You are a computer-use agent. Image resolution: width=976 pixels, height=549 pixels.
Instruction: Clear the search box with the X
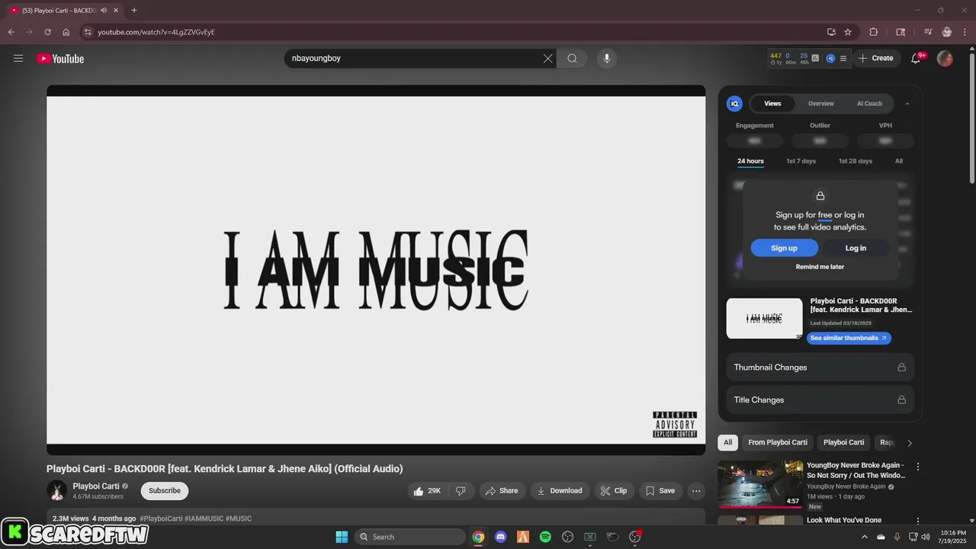(547, 59)
